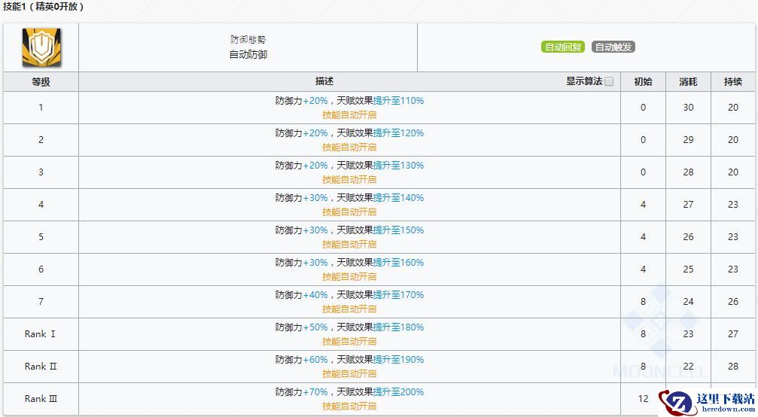This screenshot has height=417, width=758.
Task: Select the Rank Ⅲ level cell
Action: (x=41, y=399)
